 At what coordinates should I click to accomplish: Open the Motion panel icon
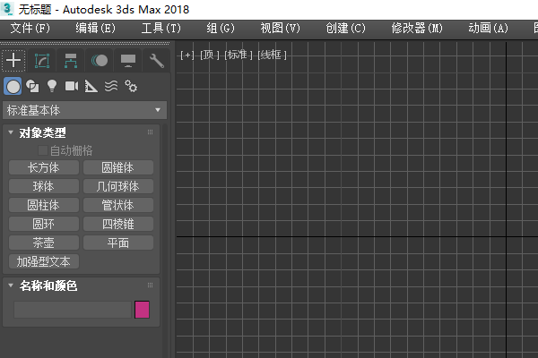point(100,61)
